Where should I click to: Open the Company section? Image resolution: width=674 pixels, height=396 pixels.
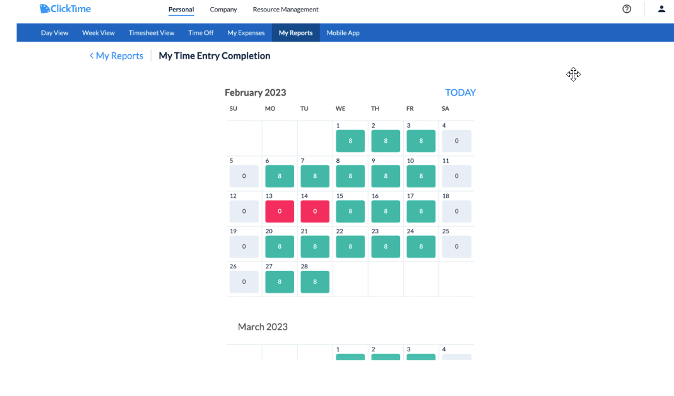click(x=223, y=10)
